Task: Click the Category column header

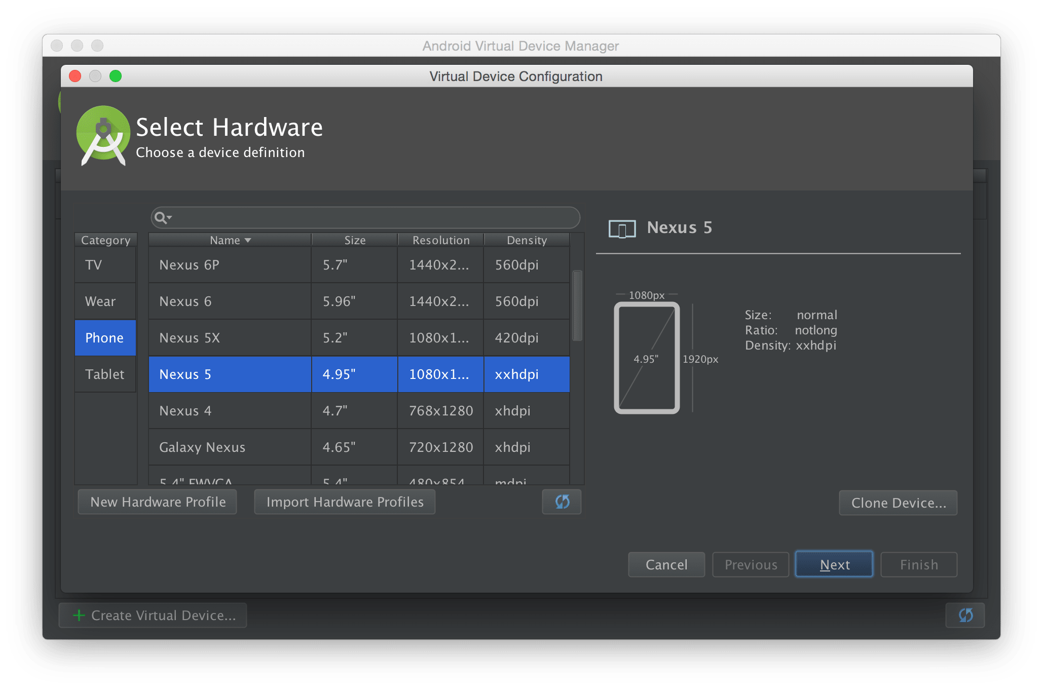Action: 106,240
